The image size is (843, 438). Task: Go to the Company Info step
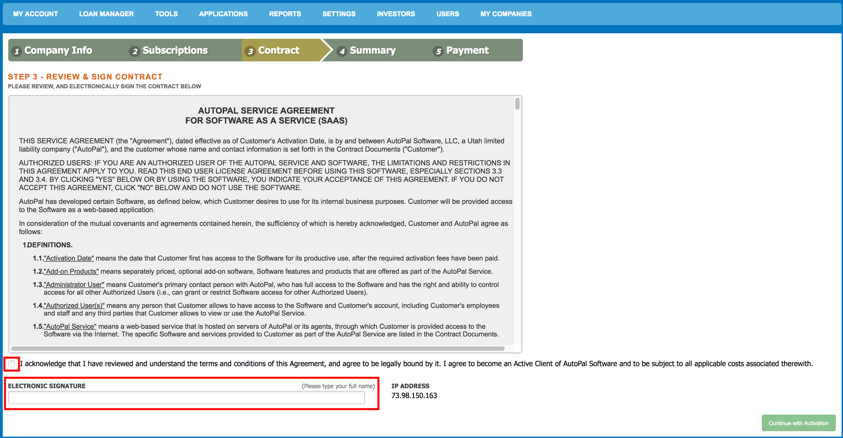pos(58,50)
